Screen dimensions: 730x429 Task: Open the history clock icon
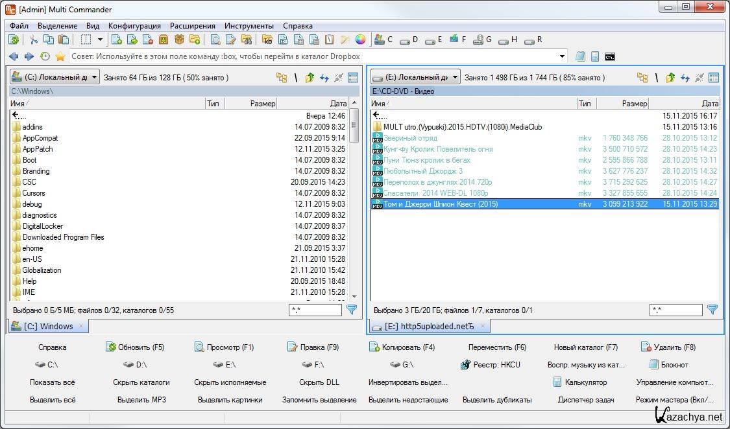(45, 56)
